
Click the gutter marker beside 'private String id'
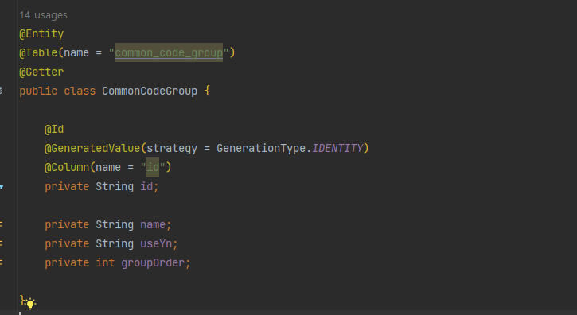click(x=2, y=187)
